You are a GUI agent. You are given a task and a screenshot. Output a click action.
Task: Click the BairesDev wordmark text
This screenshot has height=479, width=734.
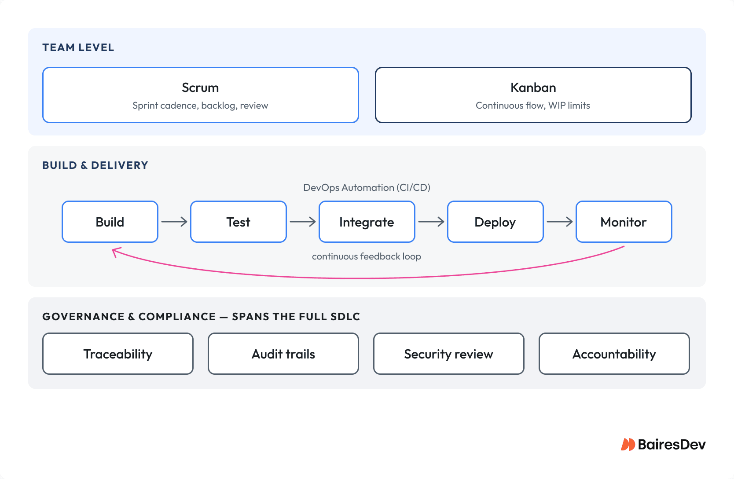[x=672, y=445]
